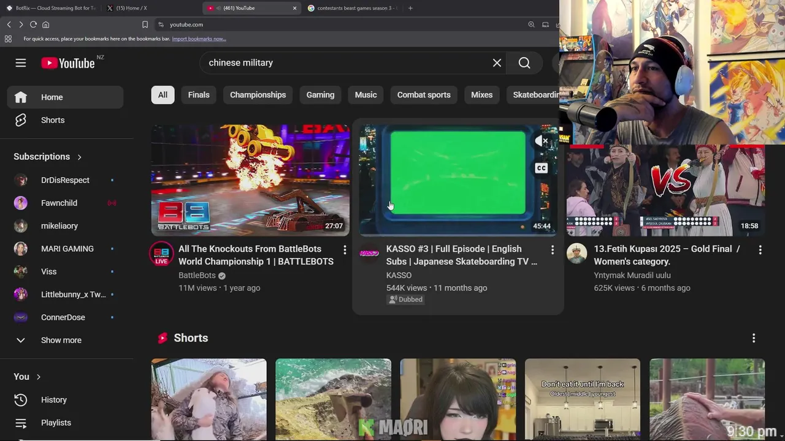Open MARI GAMING subscription avatar

pos(21,249)
